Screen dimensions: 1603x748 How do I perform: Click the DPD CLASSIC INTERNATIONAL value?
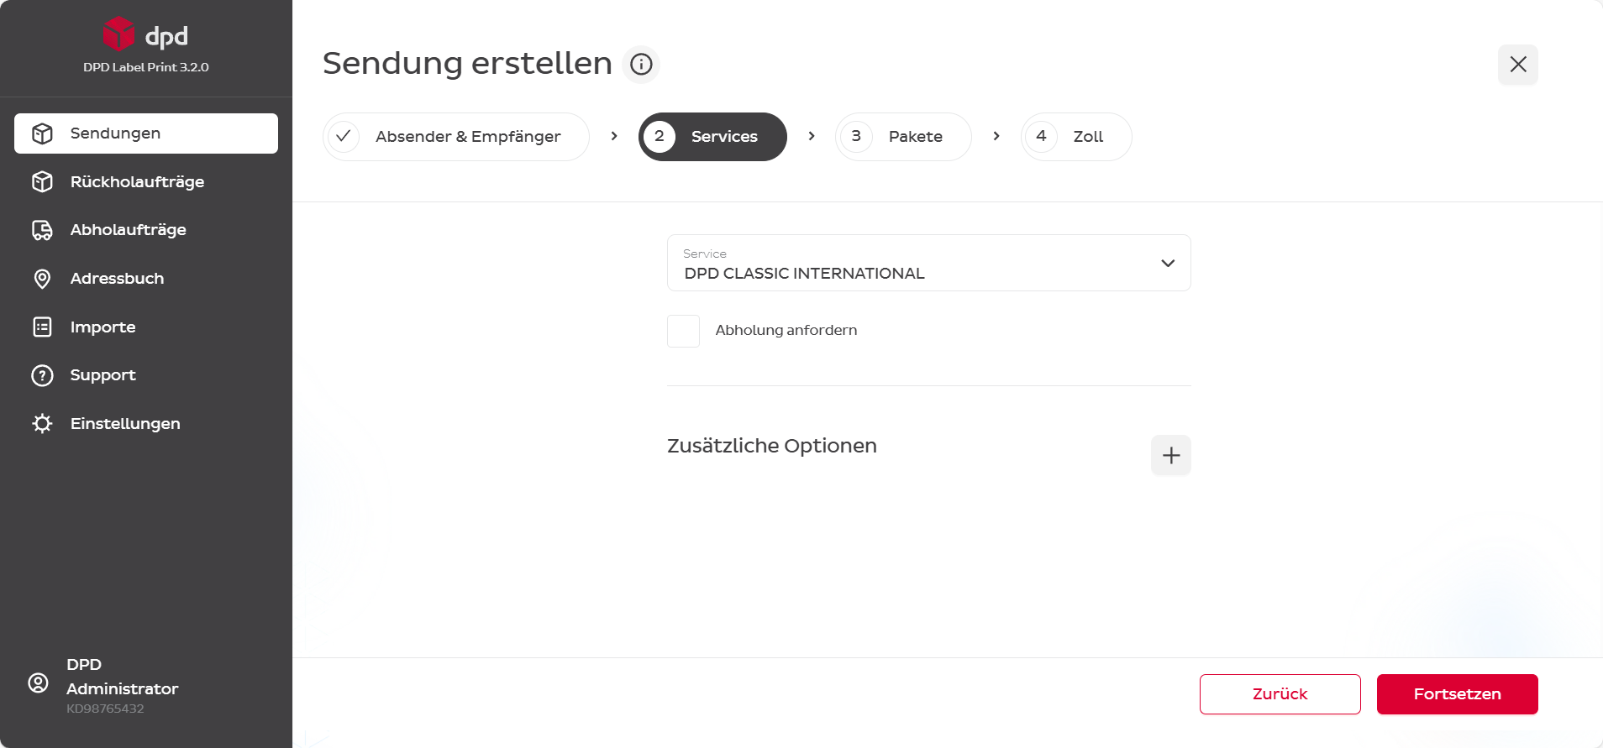tap(804, 274)
